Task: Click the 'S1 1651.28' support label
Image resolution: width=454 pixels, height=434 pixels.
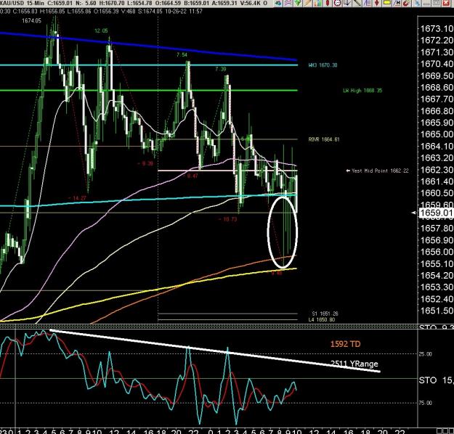Action: click(325, 314)
